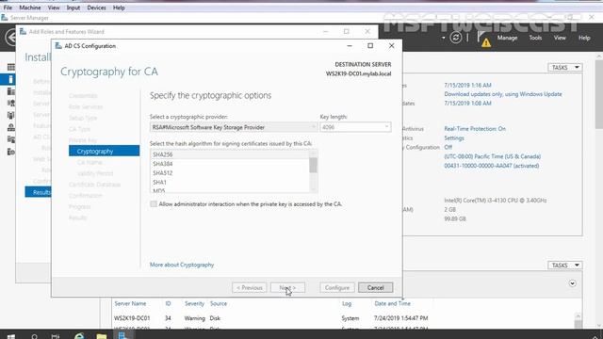The height and width of the screenshot is (339, 603).
Task: Sort events by Severity column
Action: click(x=194, y=303)
